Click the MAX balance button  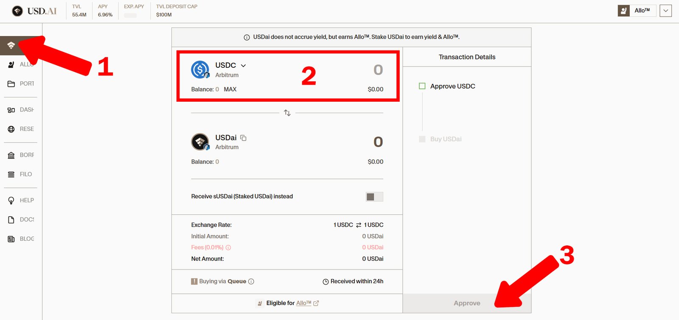(230, 89)
